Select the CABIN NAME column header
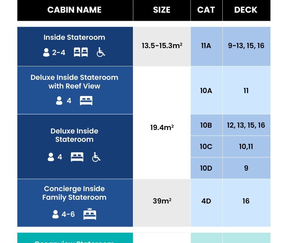Viewport: 288px width, 243px height. coord(75,10)
